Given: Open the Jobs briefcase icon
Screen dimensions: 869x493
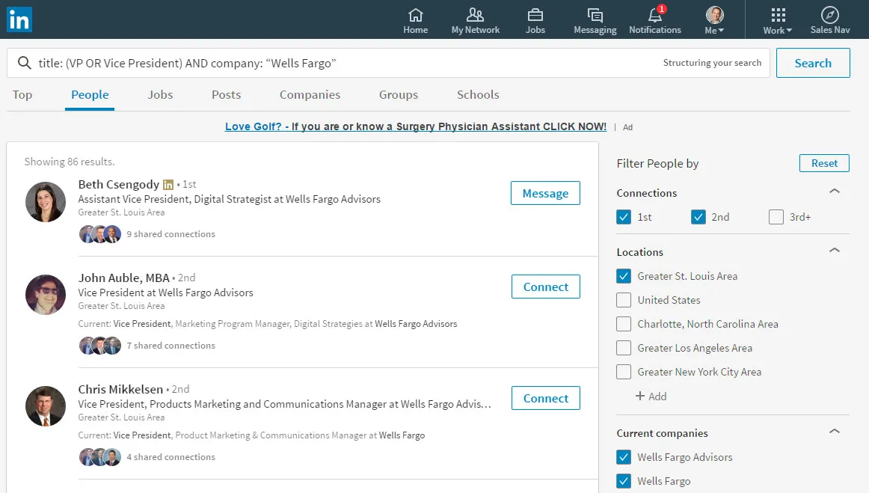Looking at the screenshot, I should point(535,15).
